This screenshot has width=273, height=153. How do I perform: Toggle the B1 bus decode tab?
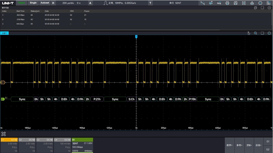click(82, 140)
